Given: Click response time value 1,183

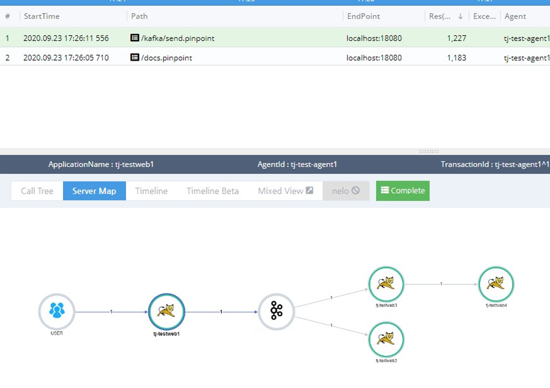Looking at the screenshot, I should (x=456, y=58).
